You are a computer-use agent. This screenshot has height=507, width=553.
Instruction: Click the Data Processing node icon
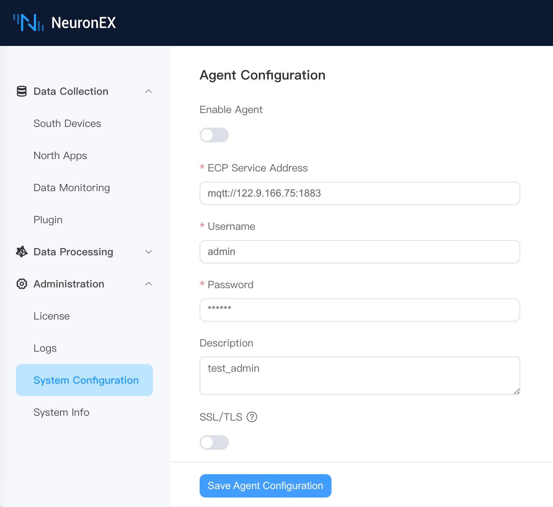coord(21,252)
